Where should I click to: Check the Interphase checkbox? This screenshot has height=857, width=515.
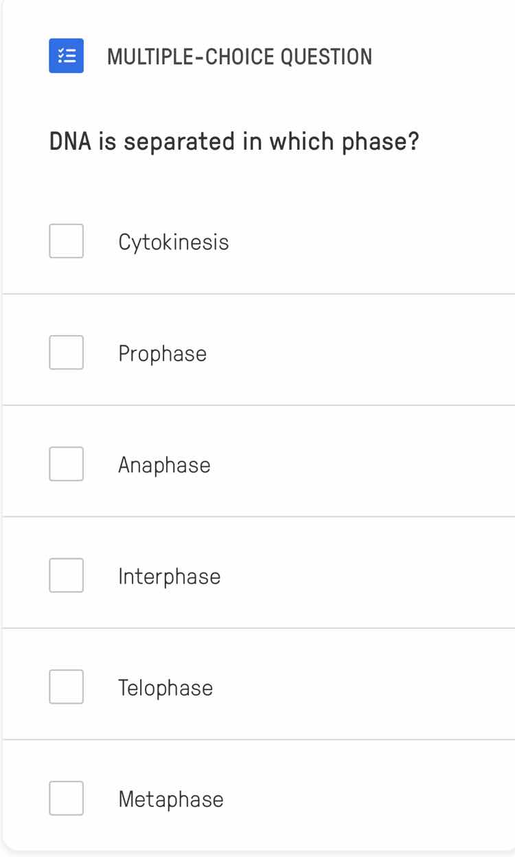coord(66,575)
